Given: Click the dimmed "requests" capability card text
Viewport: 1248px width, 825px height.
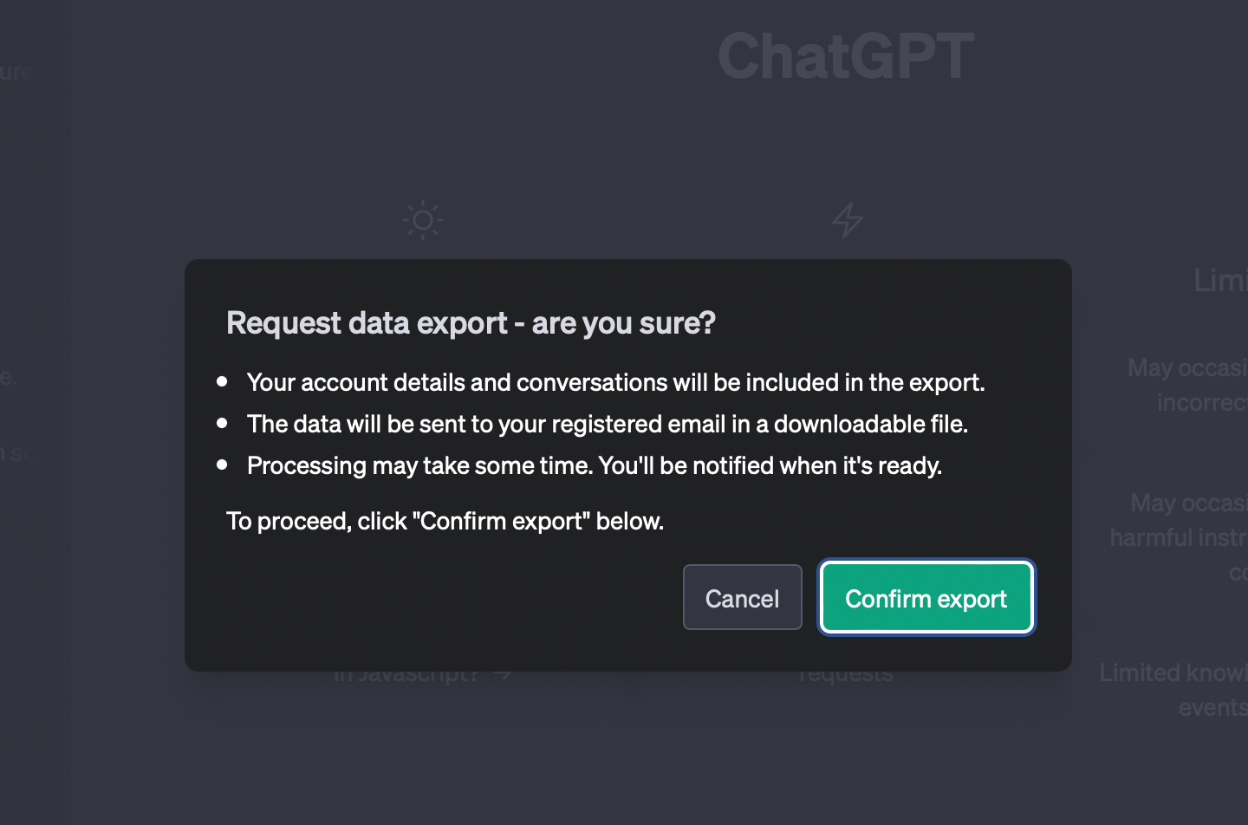Looking at the screenshot, I should tap(846, 675).
